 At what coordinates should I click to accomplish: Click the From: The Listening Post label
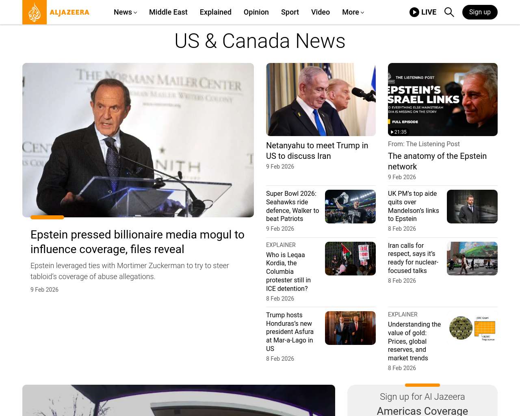point(424,144)
